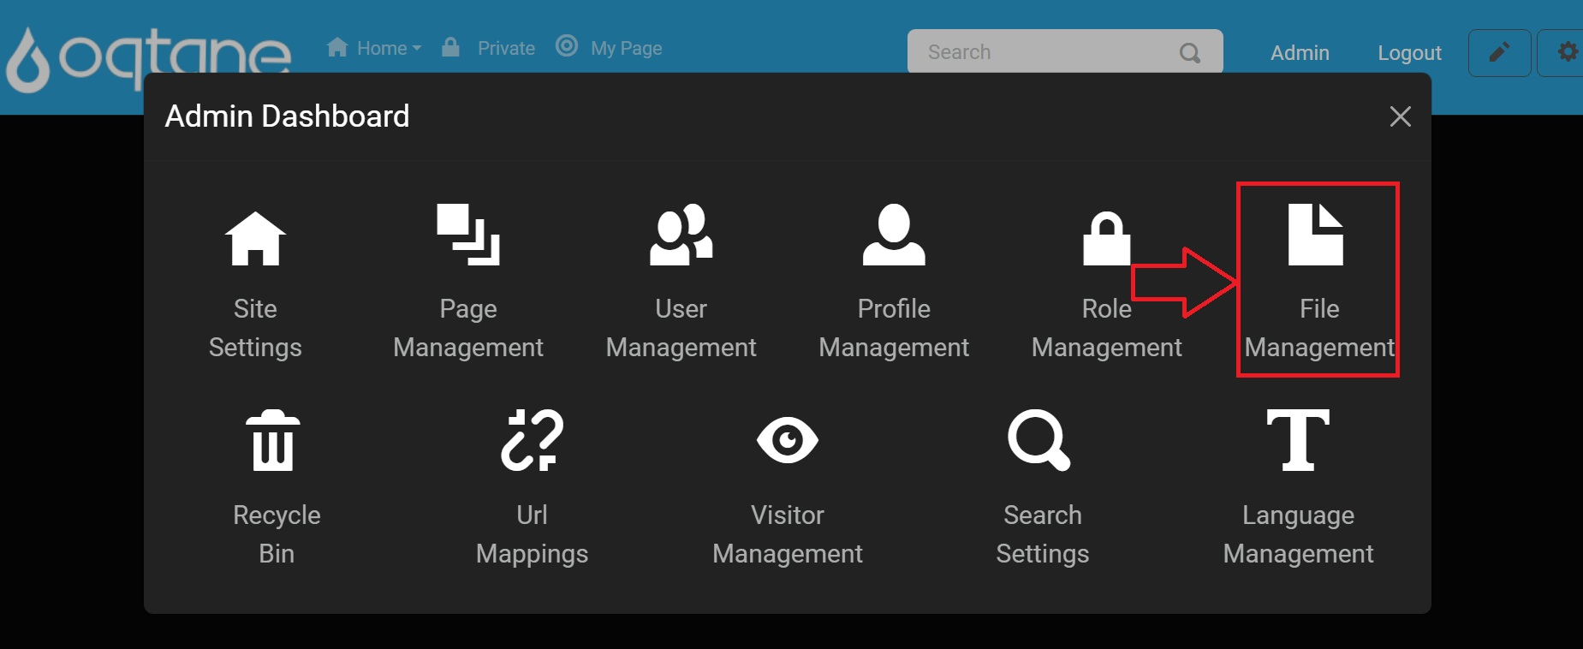Screen dimensions: 1583x649
Task: Click the User Management label
Action: [x=681, y=328]
